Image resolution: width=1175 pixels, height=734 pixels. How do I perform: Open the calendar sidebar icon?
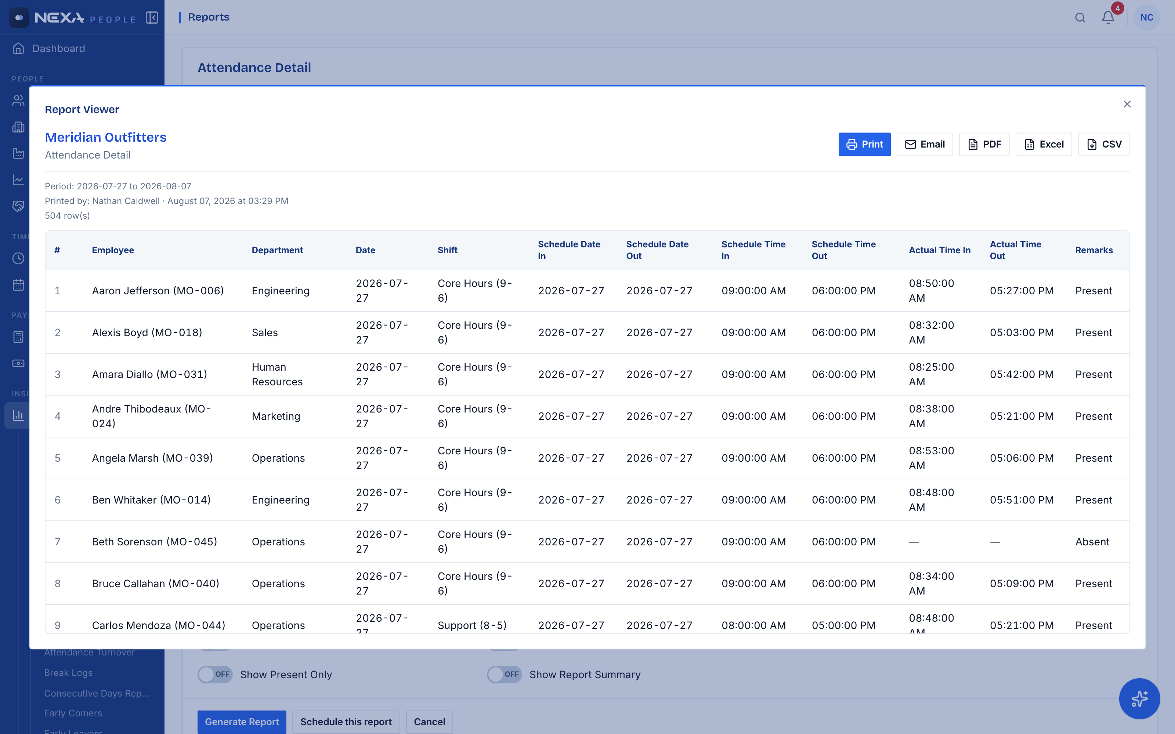pyautogui.click(x=18, y=285)
